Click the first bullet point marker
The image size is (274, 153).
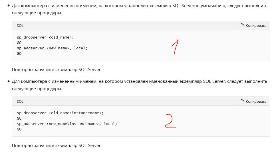tap(9, 6)
